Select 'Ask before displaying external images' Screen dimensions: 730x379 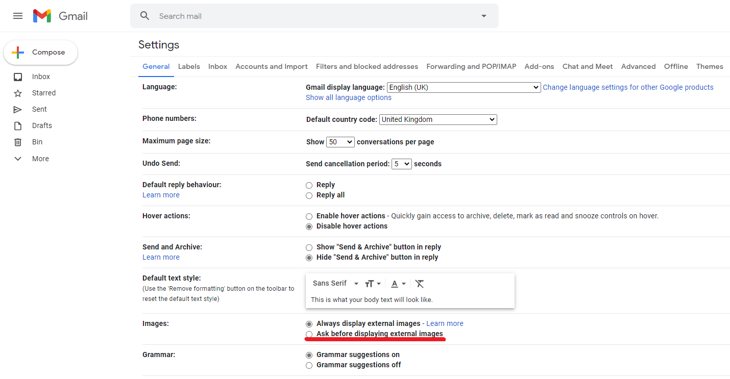[x=309, y=334]
